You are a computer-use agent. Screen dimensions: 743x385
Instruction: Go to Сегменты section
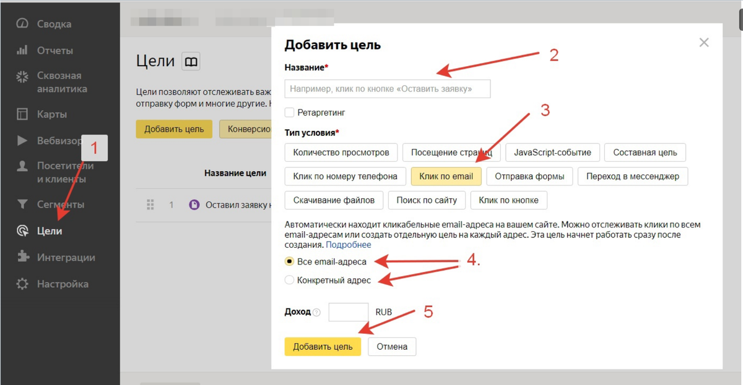click(60, 205)
